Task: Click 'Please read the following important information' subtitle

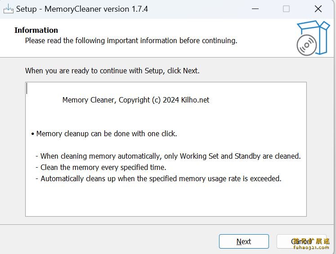Action: (x=131, y=40)
